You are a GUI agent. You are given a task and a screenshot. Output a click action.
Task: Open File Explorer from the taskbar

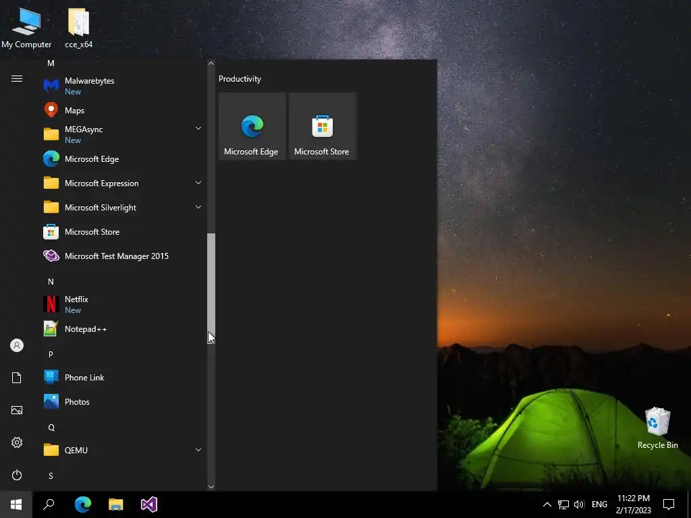116,505
